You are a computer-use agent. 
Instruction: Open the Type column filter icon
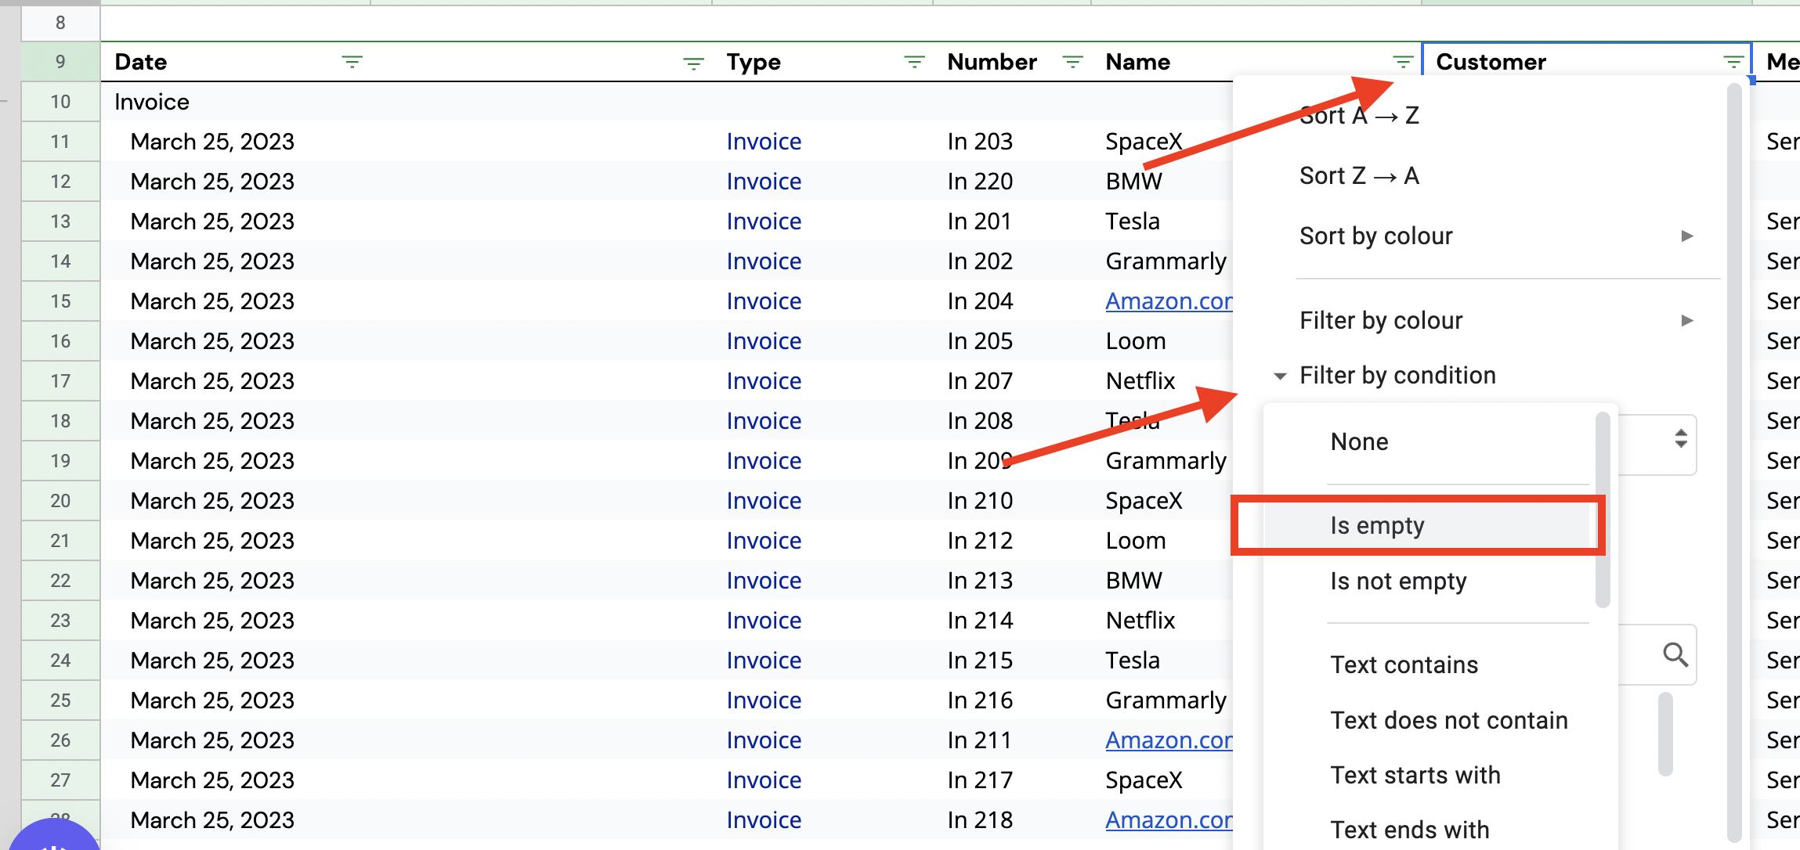(914, 62)
